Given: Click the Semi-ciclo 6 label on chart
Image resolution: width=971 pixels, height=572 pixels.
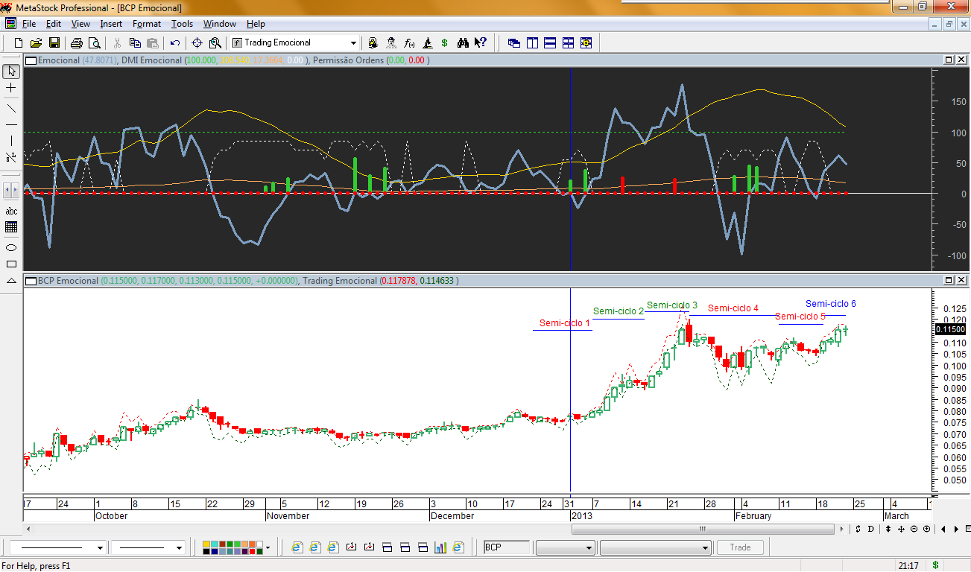Looking at the screenshot, I should [831, 304].
